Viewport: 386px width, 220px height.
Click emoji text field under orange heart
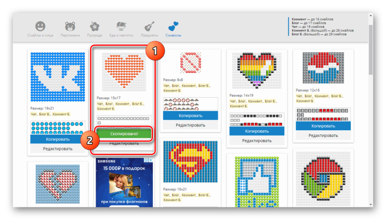124,121
